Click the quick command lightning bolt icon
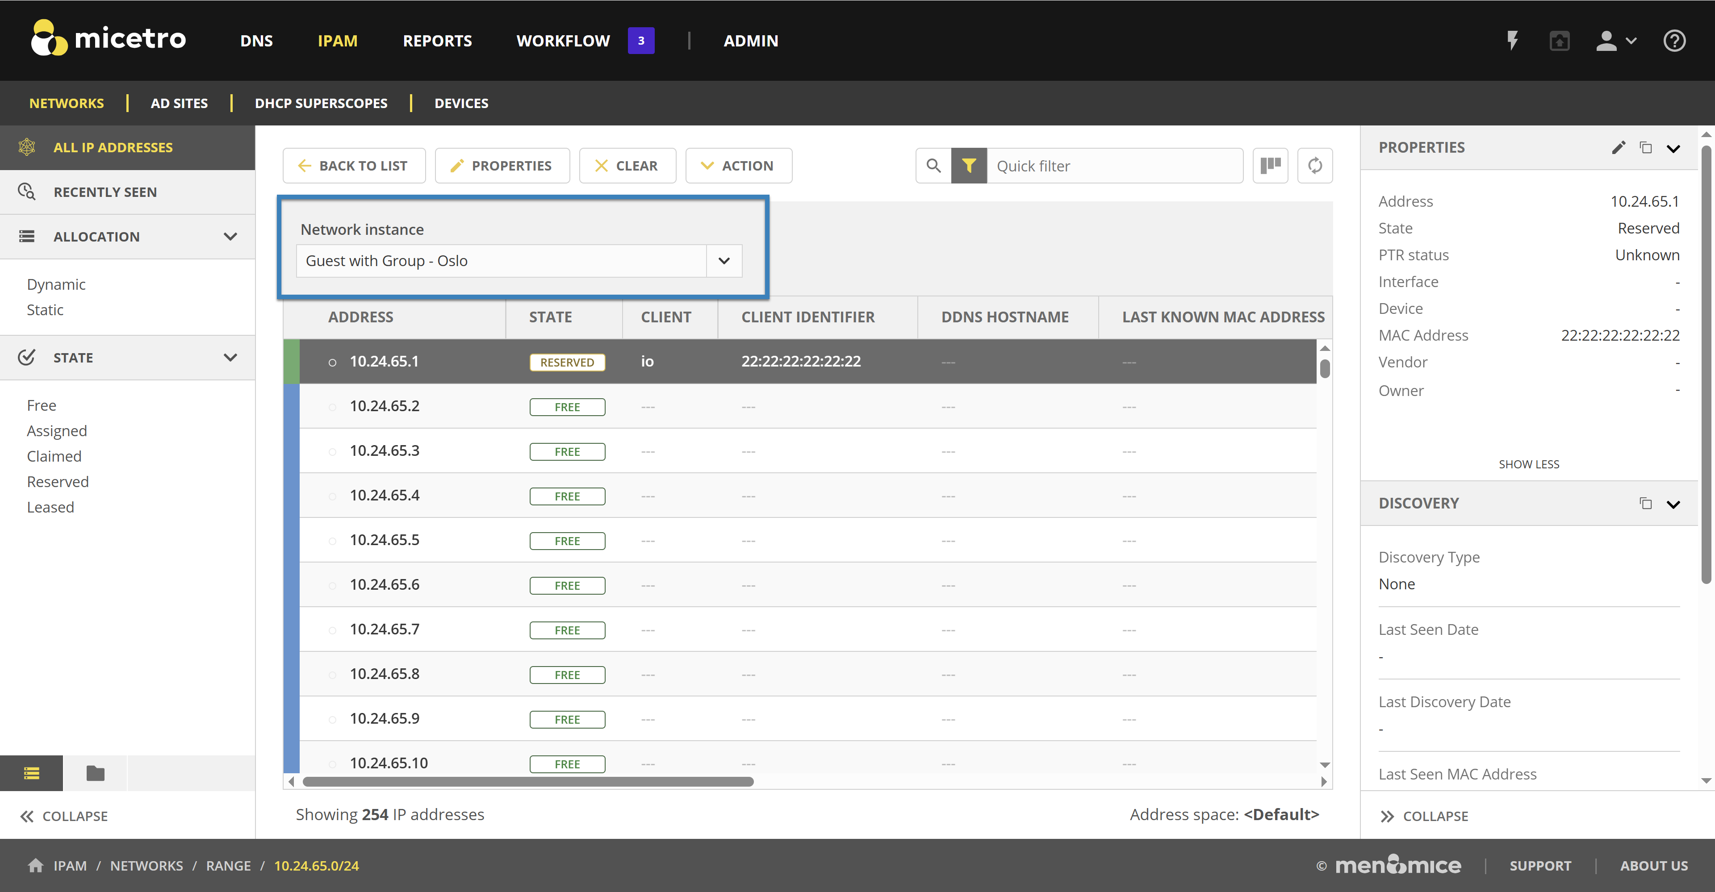The height and width of the screenshot is (892, 1715). point(1512,41)
